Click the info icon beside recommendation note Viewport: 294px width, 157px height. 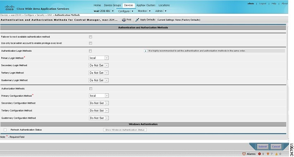click(x=145, y=51)
